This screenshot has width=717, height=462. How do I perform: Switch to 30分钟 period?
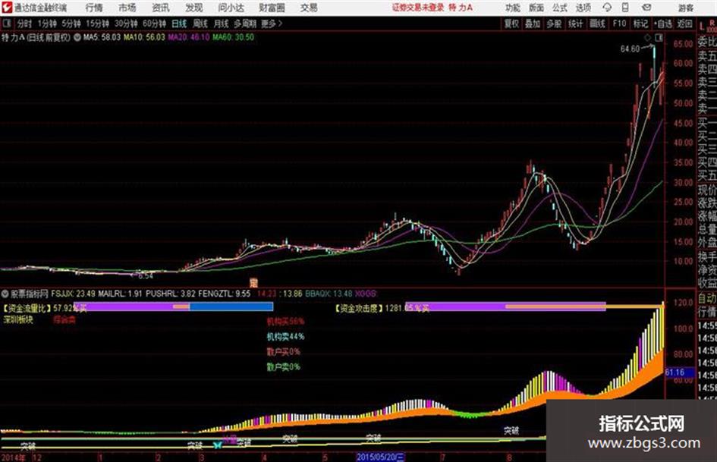click(x=126, y=24)
